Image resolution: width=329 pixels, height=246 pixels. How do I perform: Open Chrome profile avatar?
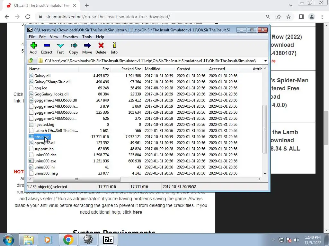click(x=312, y=17)
